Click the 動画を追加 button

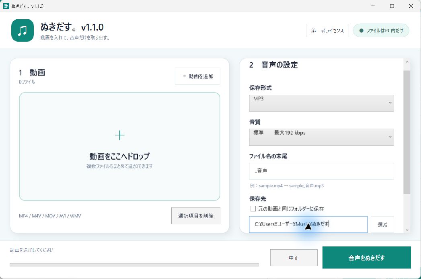pos(197,76)
